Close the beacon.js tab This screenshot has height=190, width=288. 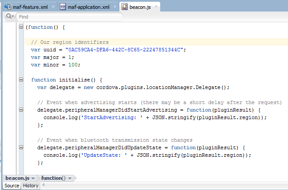156,6
